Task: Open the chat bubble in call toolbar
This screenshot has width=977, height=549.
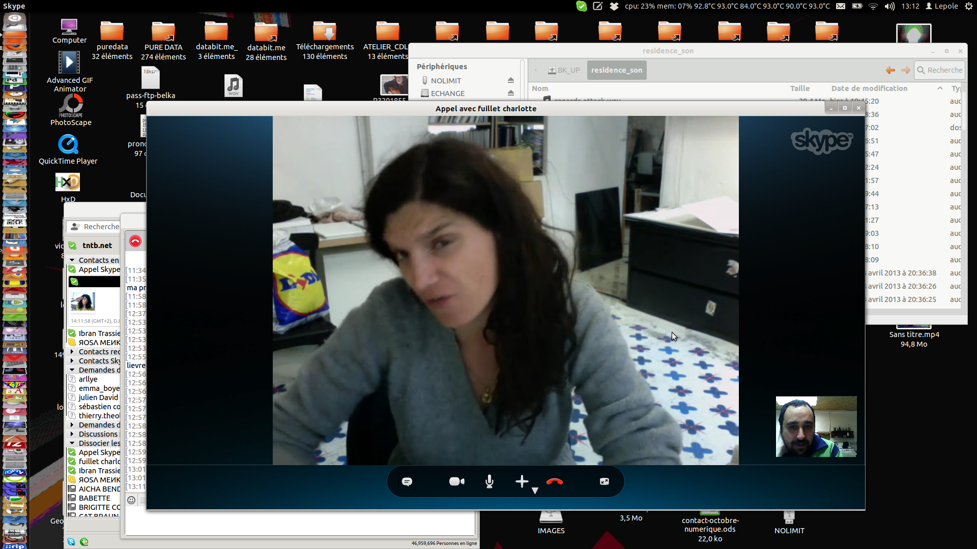Action: coord(407,481)
